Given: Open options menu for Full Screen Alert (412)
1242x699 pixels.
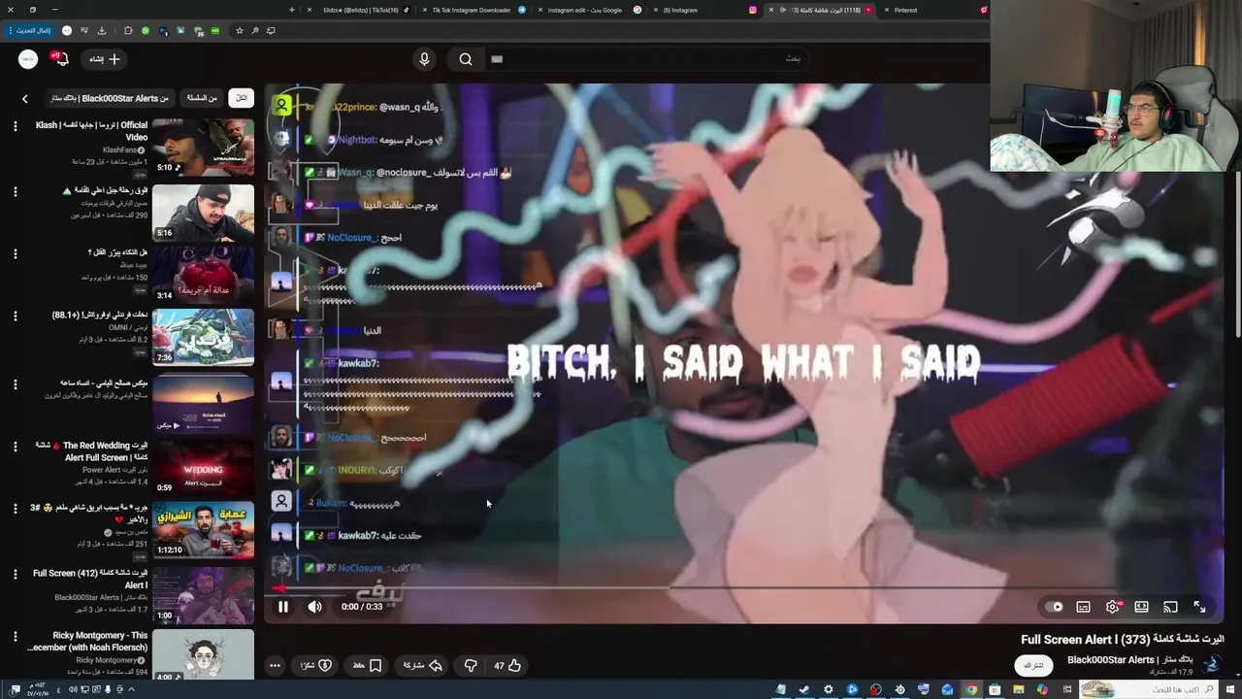Looking at the screenshot, I should pos(16,575).
